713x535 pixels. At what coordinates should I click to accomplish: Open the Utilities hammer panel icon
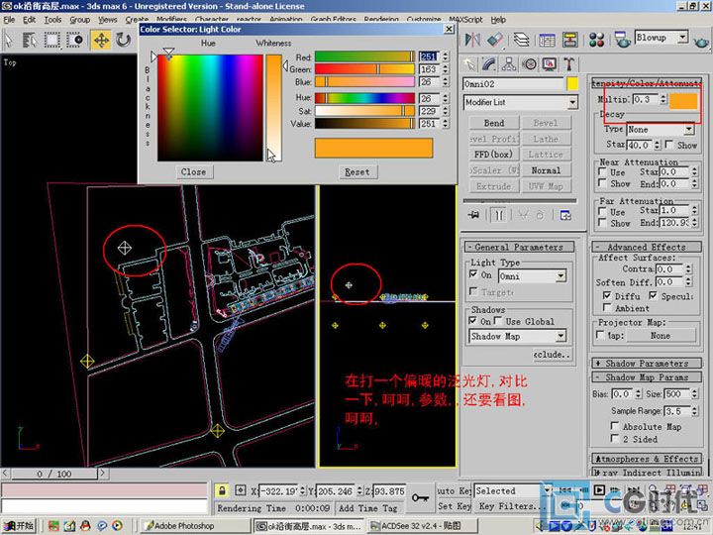(x=568, y=64)
